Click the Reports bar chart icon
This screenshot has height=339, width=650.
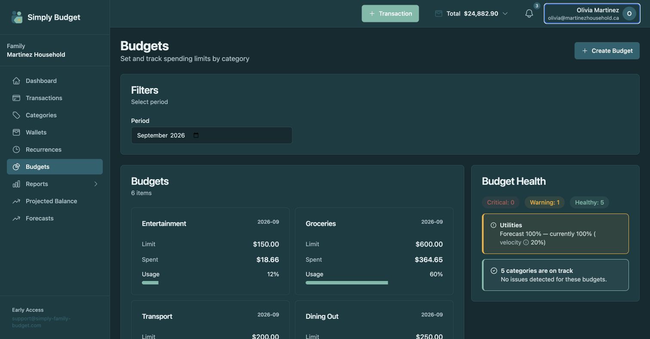click(x=16, y=184)
